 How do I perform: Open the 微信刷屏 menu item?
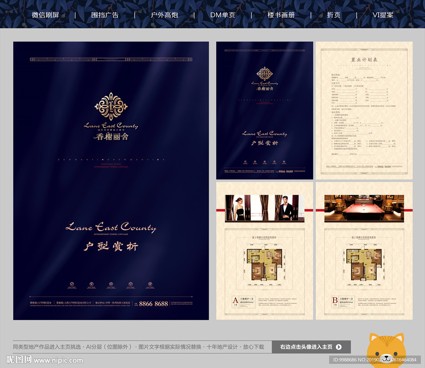point(45,15)
